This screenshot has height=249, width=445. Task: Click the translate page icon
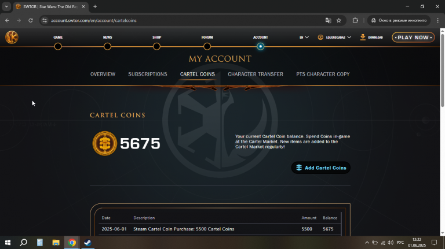[329, 20]
